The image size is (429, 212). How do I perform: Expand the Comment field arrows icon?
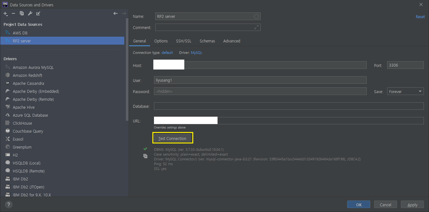256,27
